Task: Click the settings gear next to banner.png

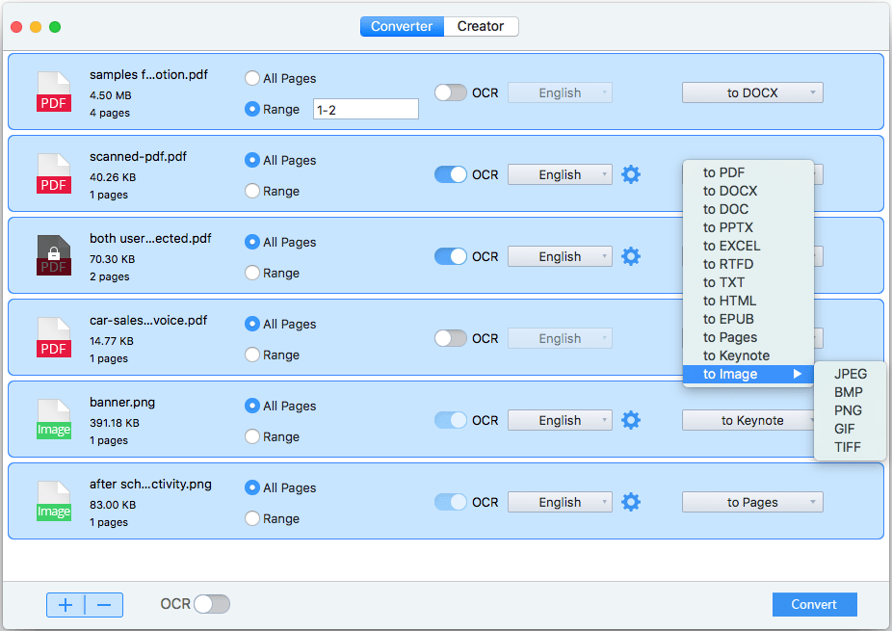Action: [631, 420]
